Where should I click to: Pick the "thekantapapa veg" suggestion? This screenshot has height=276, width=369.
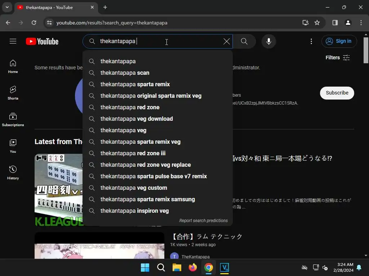[157, 130]
